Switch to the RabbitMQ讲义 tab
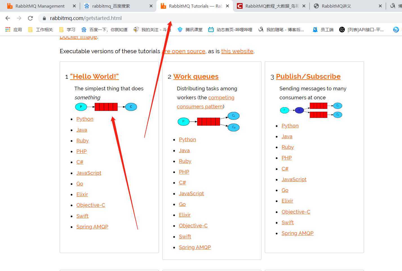This screenshot has height=271, width=402. pos(336,6)
